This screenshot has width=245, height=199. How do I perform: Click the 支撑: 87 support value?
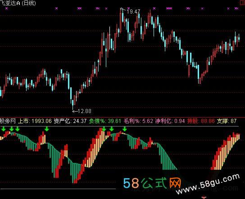[x=227, y=121]
